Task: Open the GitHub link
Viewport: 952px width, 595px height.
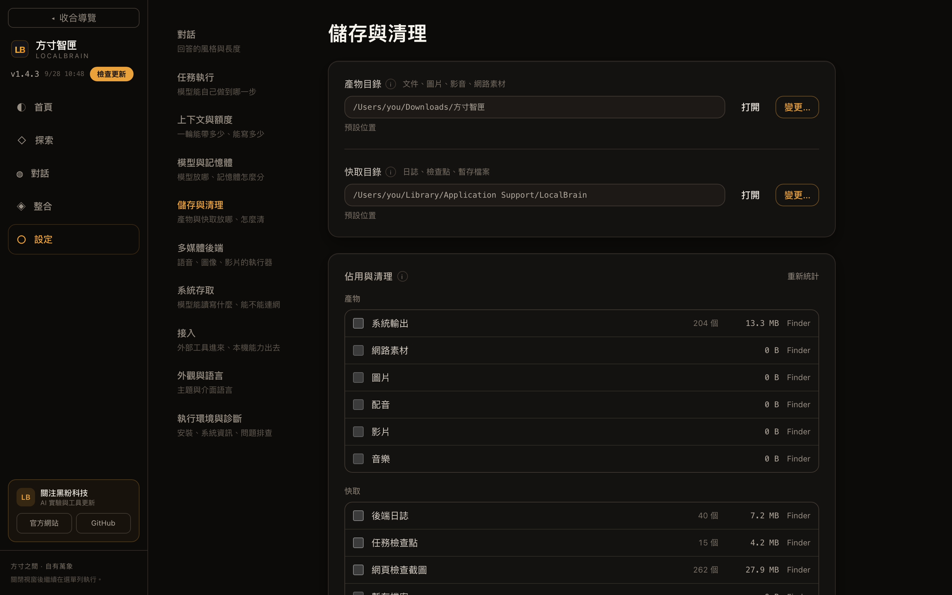Action: [x=103, y=523]
